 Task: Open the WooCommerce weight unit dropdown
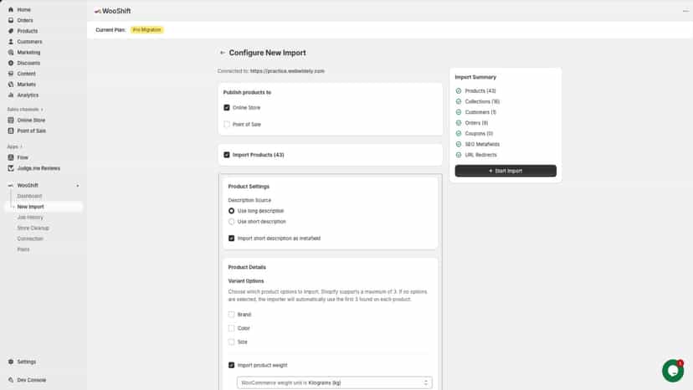(x=335, y=382)
